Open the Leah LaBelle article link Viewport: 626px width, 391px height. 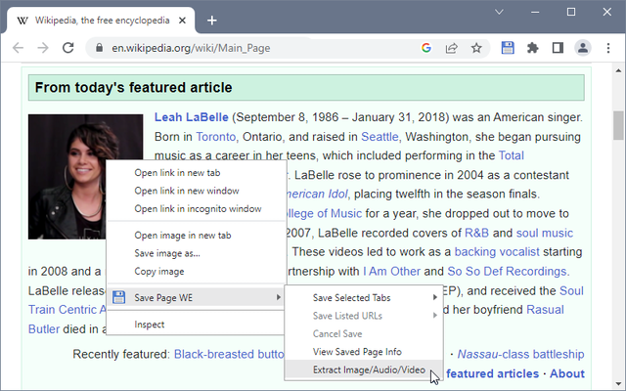pos(192,117)
